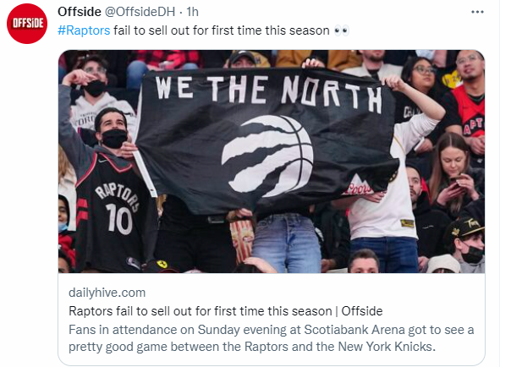Click the article description about Scotiabank Arena

coord(270,336)
